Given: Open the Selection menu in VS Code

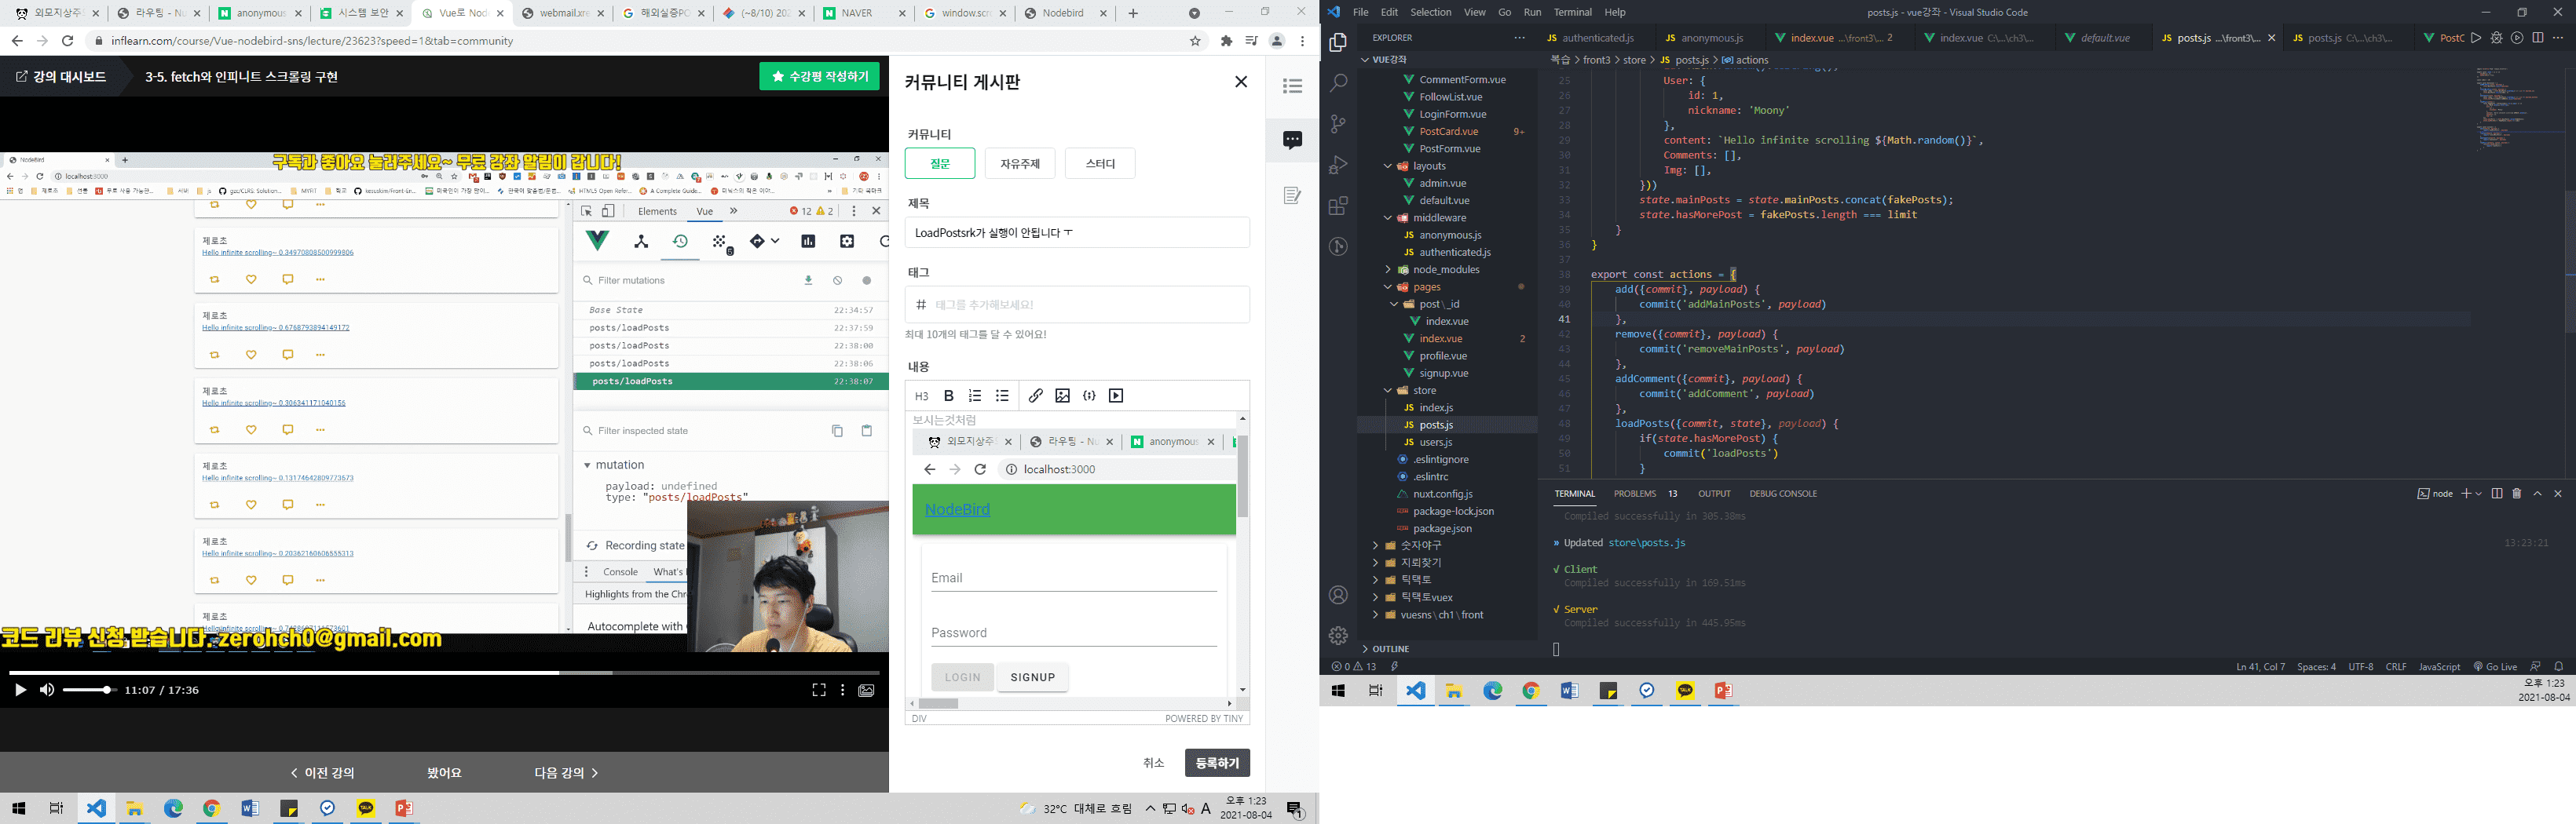Looking at the screenshot, I should (x=1430, y=12).
